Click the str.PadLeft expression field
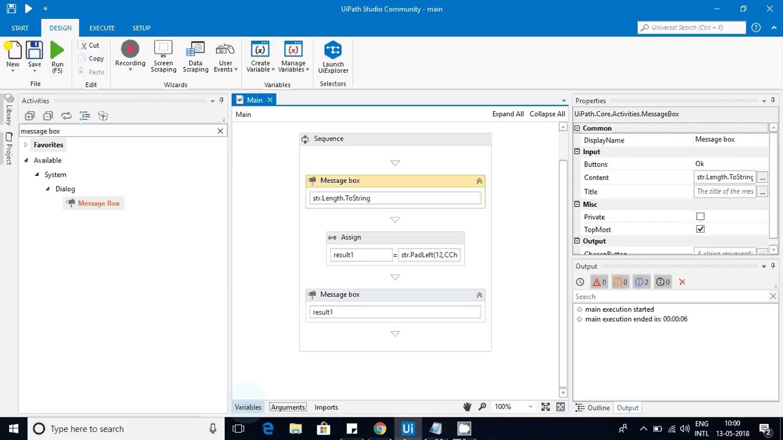This screenshot has width=783, height=440. [x=429, y=255]
